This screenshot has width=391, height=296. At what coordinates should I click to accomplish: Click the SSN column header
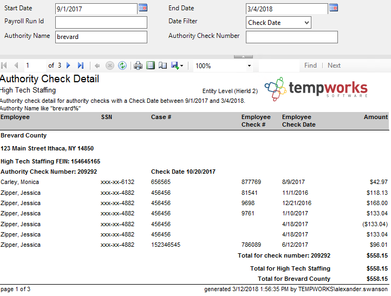107,117
